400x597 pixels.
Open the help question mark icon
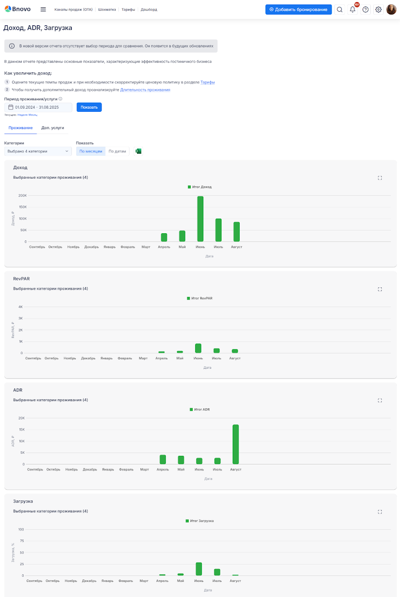coord(366,9)
